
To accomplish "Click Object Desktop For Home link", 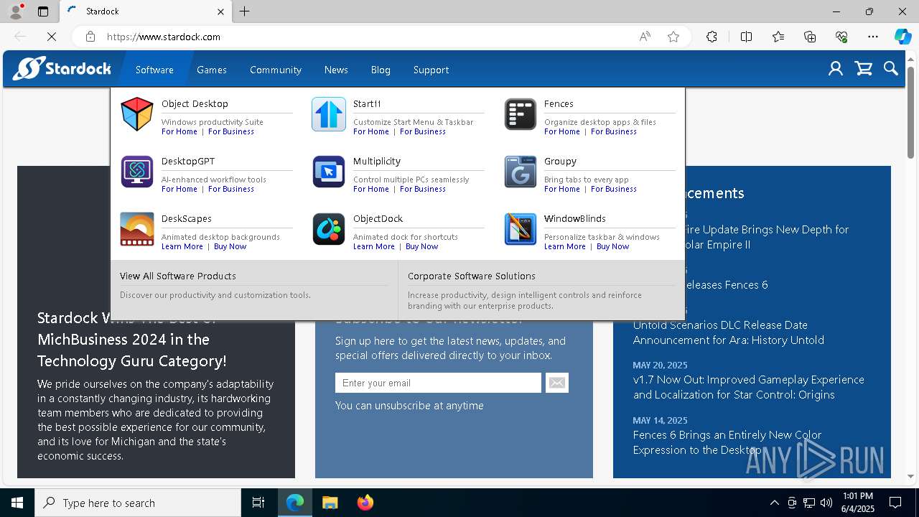I will pyautogui.click(x=179, y=131).
